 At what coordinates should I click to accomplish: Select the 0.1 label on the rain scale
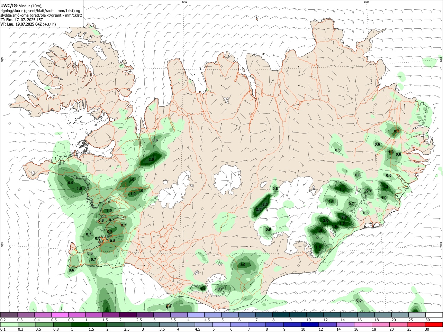(3, 330)
